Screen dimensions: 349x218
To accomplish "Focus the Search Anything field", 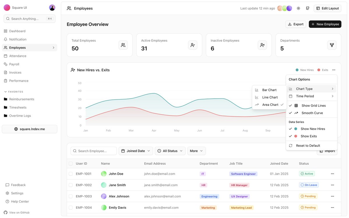I will [29, 19].
